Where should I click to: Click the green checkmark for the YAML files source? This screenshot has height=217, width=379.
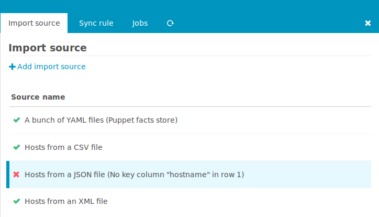click(x=16, y=120)
